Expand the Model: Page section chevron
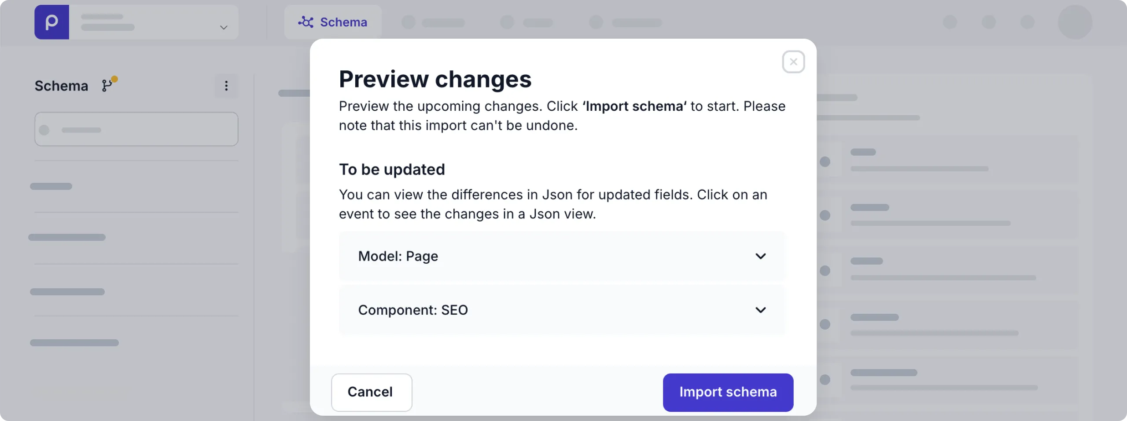 point(761,256)
